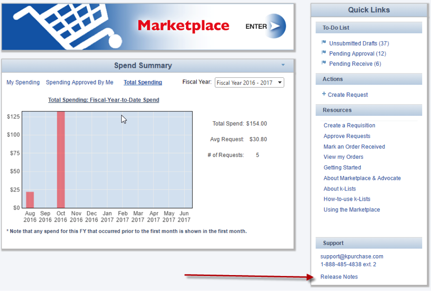The image size is (431, 291).
Task: Open the View my Orders link
Action: coord(343,157)
